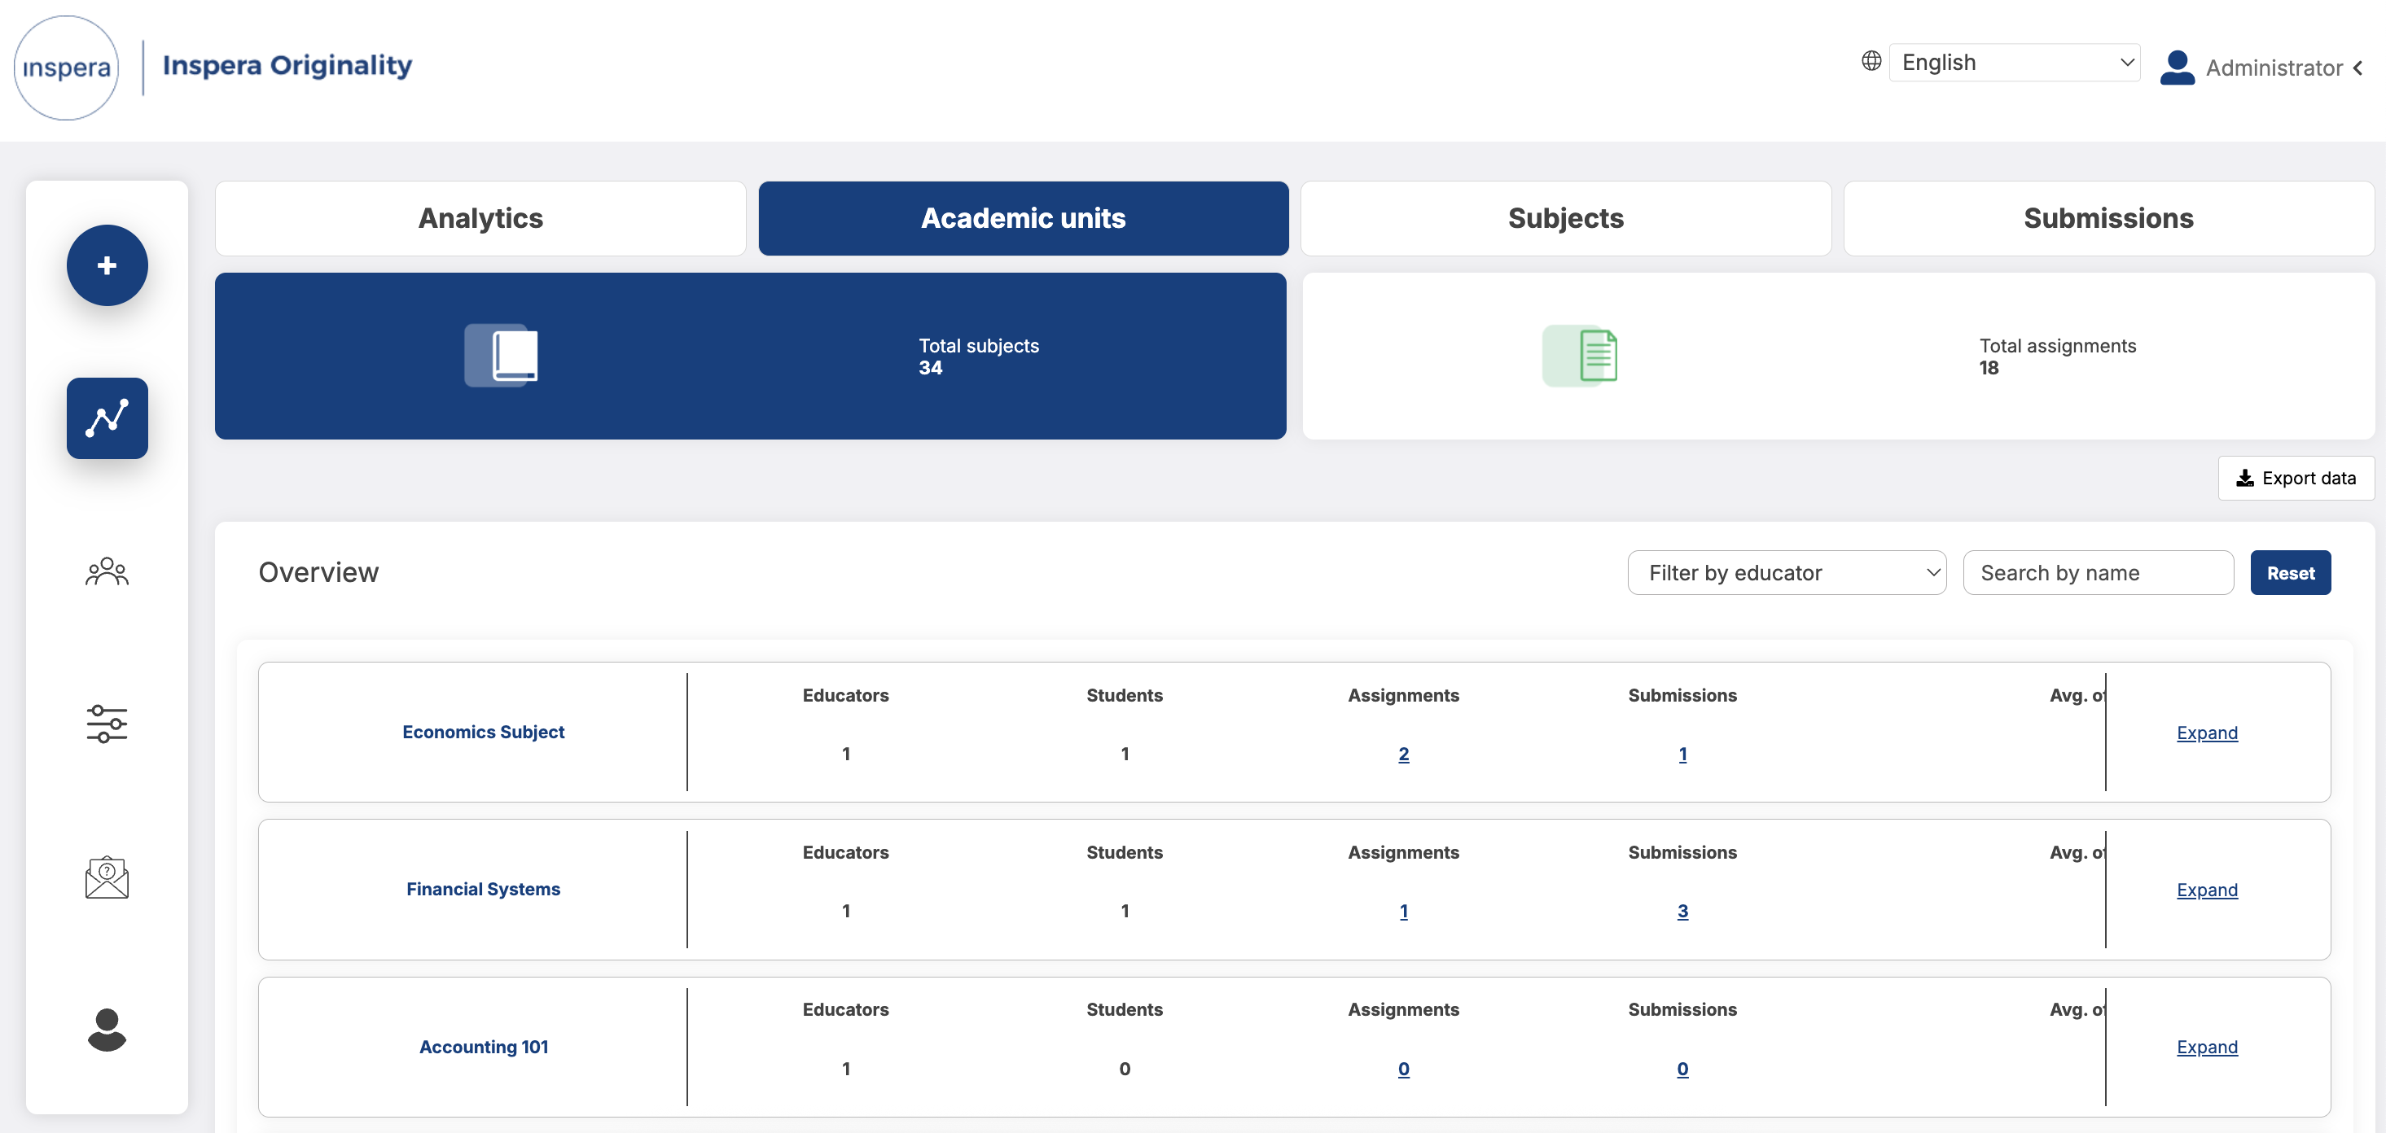Click the Reset button
Screen dimensions: 2386x1133
[x=2291, y=573]
